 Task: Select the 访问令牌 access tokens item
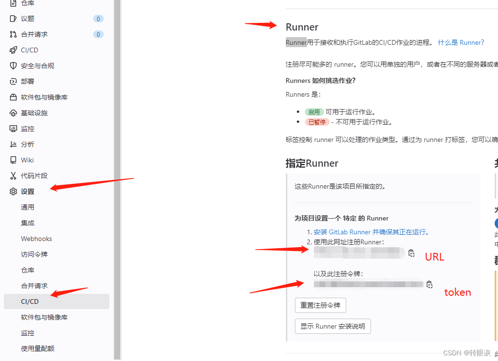(x=34, y=254)
